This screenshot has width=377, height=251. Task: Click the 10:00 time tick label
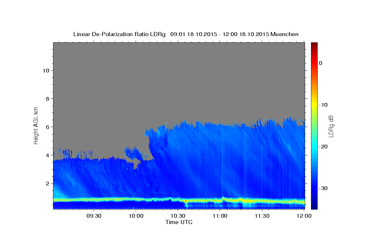[136, 216]
